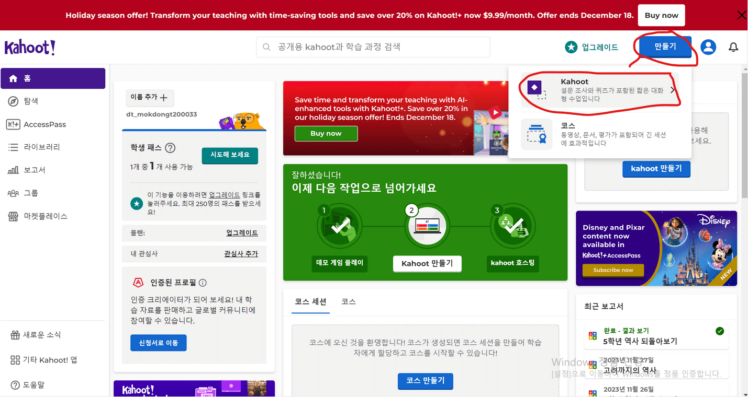The width and height of the screenshot is (748, 397).
Task: Open the Disney and Pixar banner image
Action: pyautogui.click(x=656, y=248)
